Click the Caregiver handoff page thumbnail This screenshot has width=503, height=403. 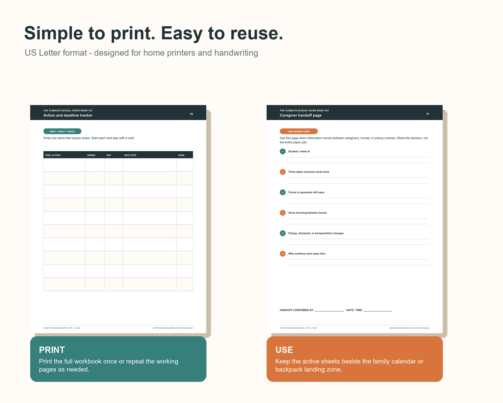tap(355, 219)
